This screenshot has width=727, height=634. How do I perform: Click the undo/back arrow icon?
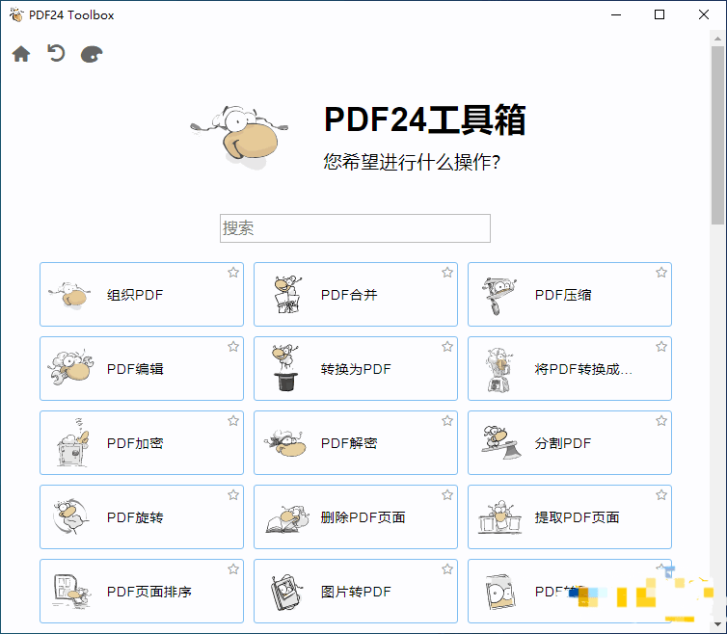tap(57, 54)
